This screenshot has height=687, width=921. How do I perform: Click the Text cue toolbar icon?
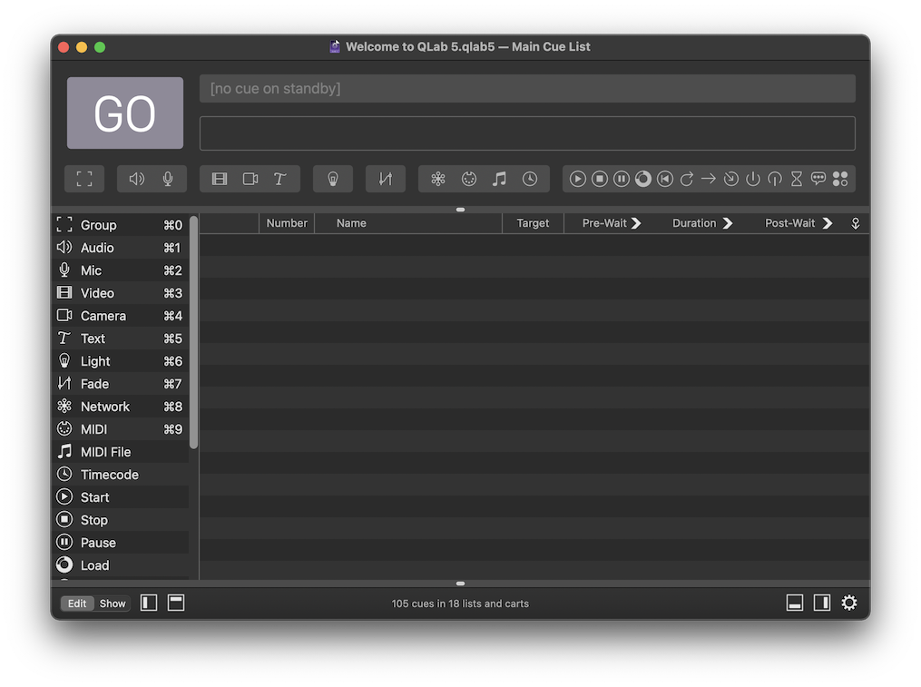[x=280, y=179]
